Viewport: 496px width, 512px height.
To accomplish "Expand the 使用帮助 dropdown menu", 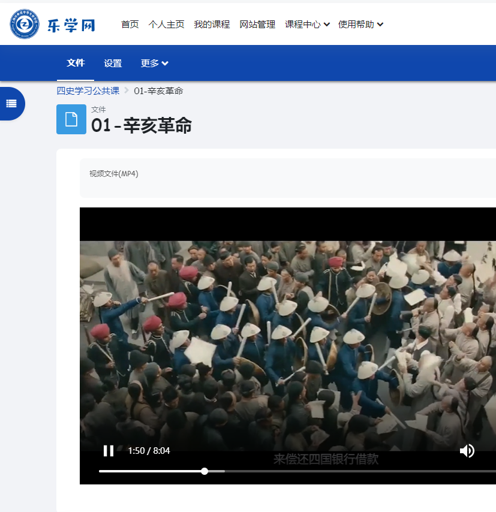I will 360,25.
